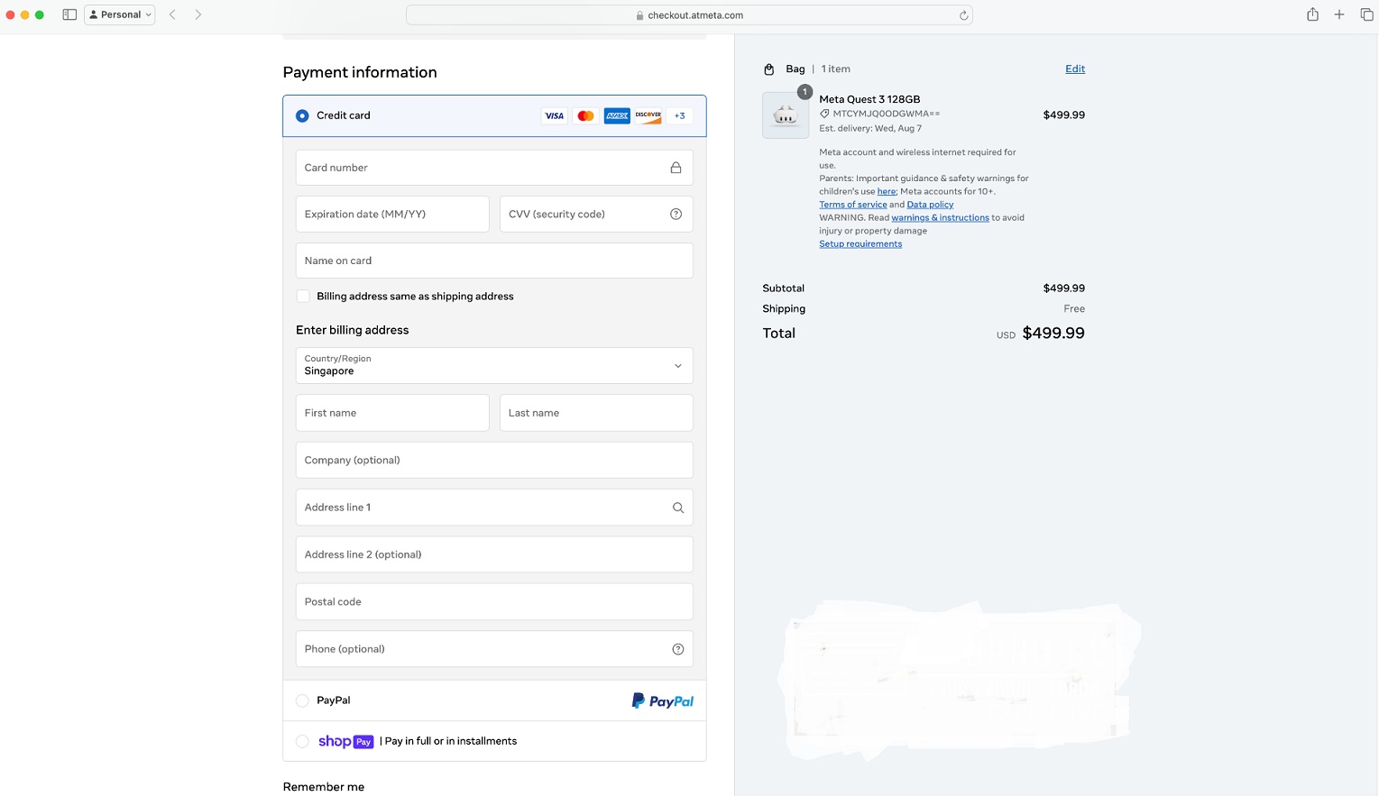
Task: Open the Terms of service link
Action: (852, 205)
